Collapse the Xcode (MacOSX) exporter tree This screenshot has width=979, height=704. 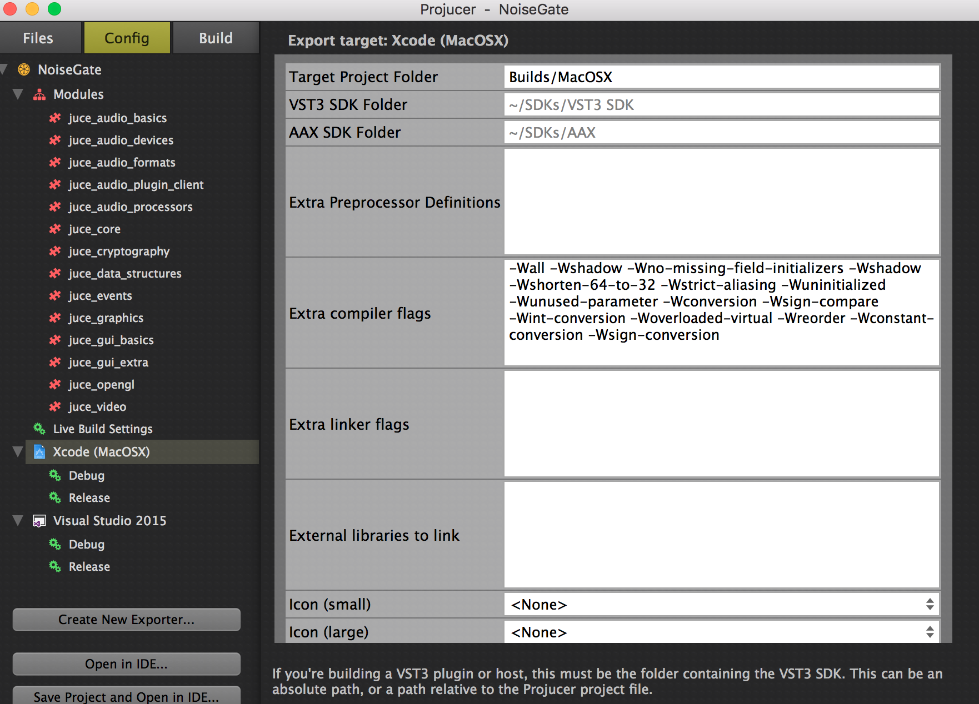[x=18, y=452]
